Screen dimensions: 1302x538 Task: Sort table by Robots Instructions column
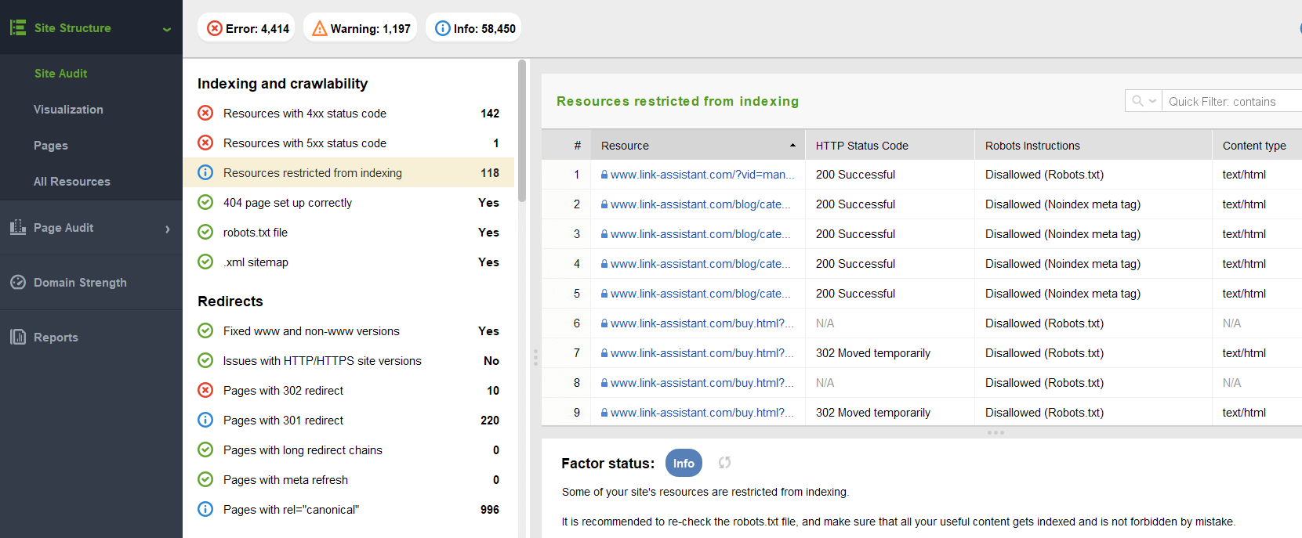[x=1093, y=146]
